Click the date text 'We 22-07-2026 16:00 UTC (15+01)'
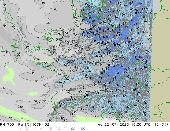170x131 pixels. (x=133, y=125)
